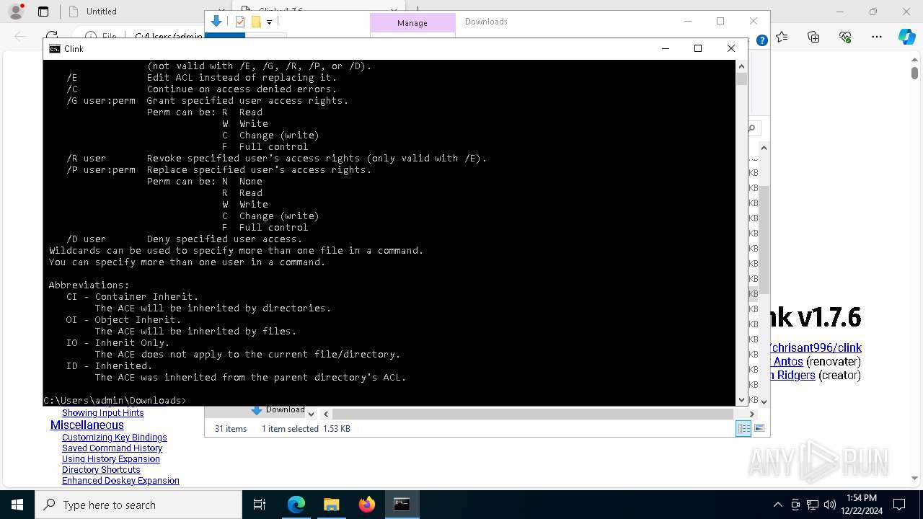Viewport: 923px width, 519px height.
Task: Switch Explorer to details view icon
Action: click(743, 428)
